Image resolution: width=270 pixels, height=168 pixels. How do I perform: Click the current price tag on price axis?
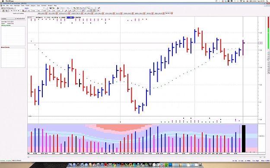260,43
